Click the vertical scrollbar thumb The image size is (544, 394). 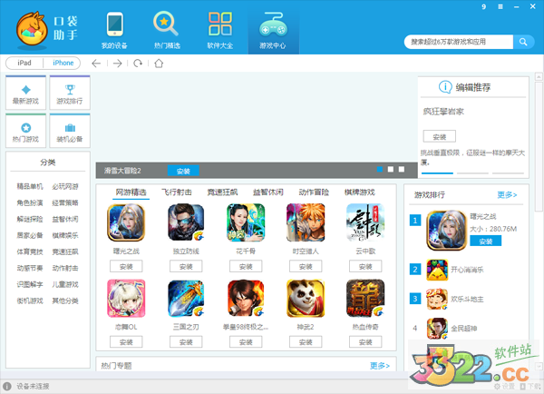[x=539, y=146]
